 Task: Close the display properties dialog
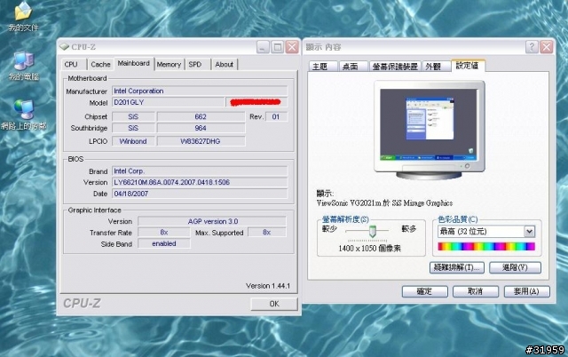coord(547,47)
